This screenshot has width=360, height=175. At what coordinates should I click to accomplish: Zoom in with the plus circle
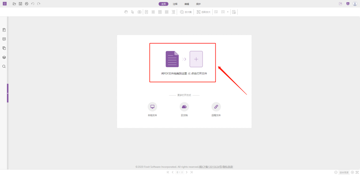[352, 172]
